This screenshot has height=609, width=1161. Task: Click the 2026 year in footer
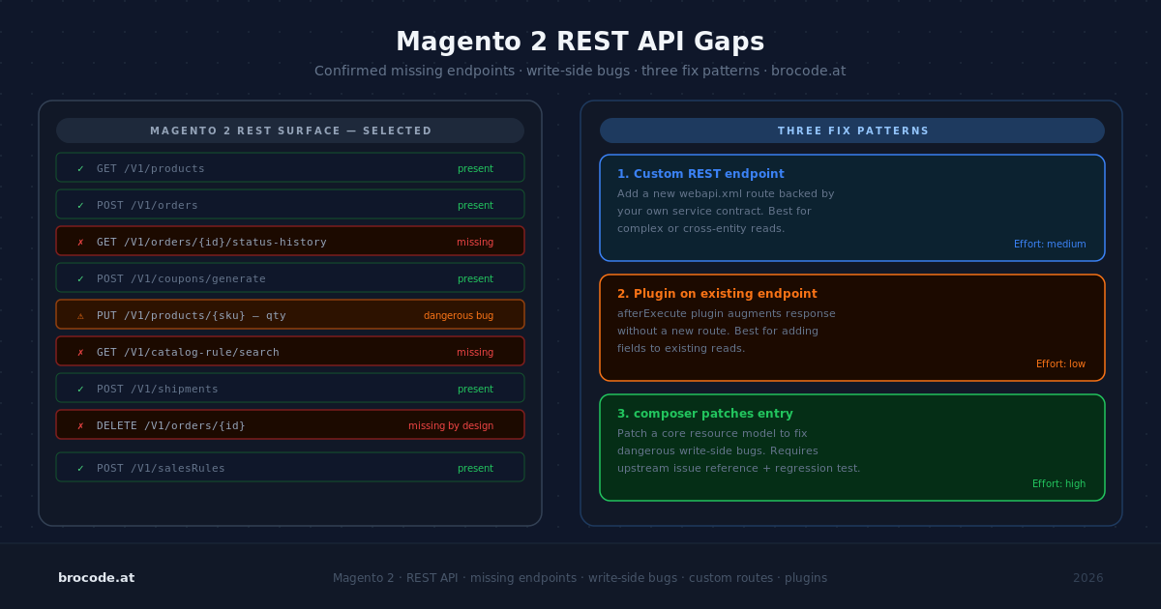pos(1087,578)
